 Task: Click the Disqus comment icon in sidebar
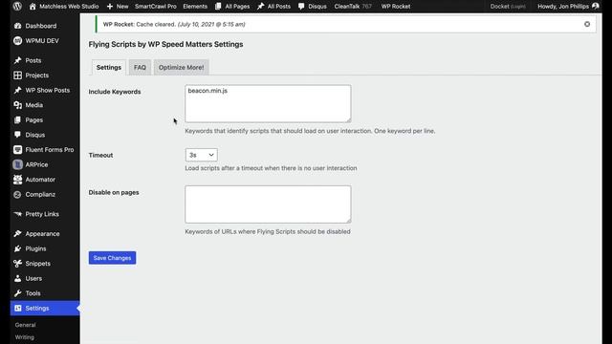[17, 135]
